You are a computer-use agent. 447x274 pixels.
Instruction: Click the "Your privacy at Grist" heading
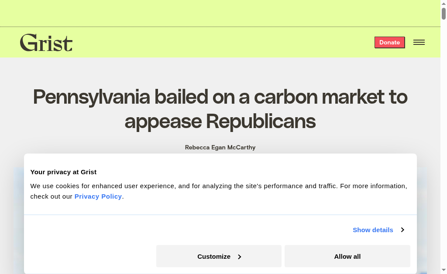pos(63,172)
